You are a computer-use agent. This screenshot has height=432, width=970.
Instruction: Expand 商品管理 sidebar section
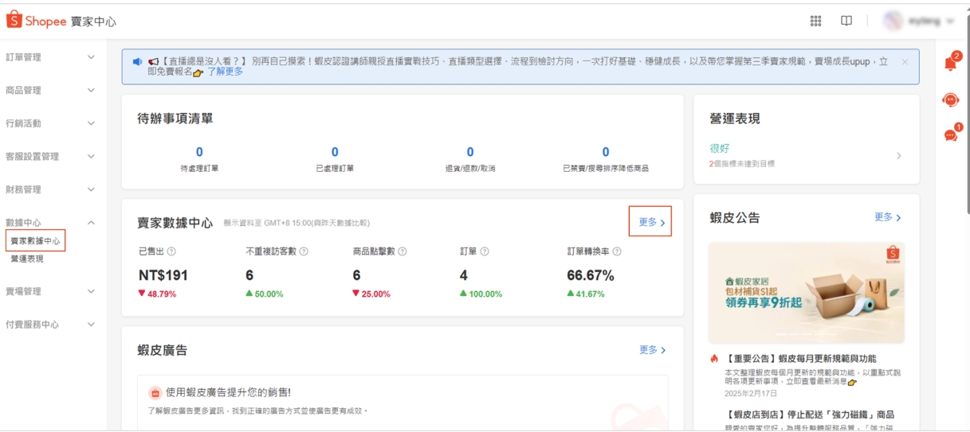pyautogui.click(x=53, y=91)
